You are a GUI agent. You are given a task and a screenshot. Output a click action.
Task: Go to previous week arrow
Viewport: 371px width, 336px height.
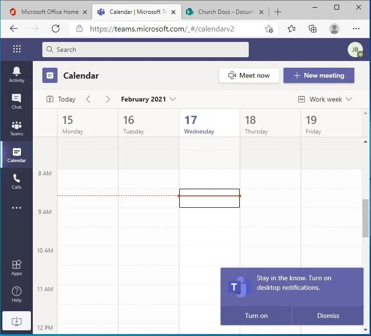(x=88, y=99)
